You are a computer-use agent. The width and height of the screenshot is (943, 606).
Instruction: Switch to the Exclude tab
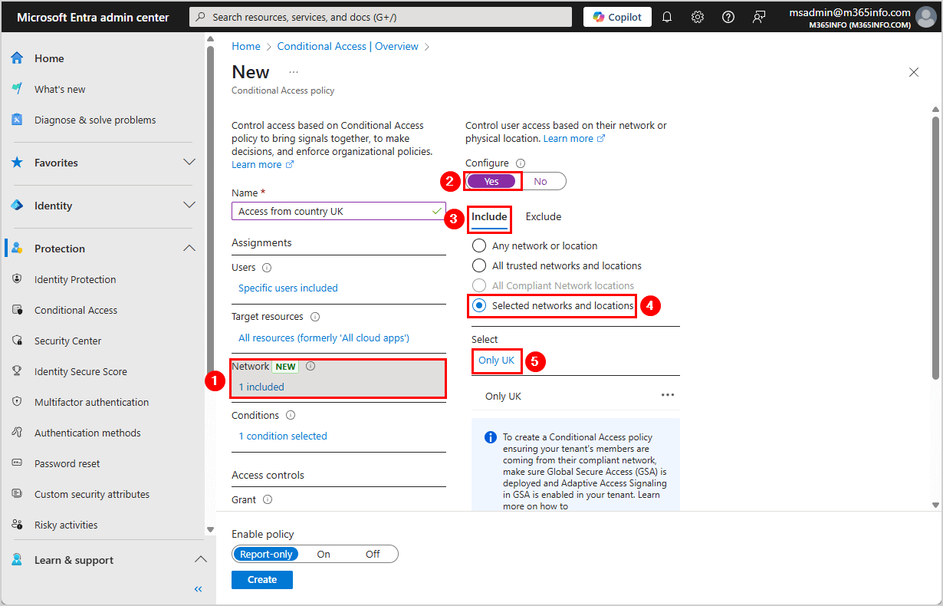click(544, 217)
